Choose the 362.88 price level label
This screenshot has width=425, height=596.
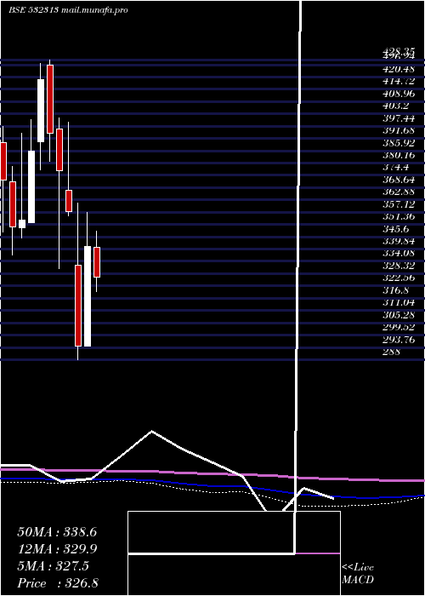pyautogui.click(x=399, y=192)
